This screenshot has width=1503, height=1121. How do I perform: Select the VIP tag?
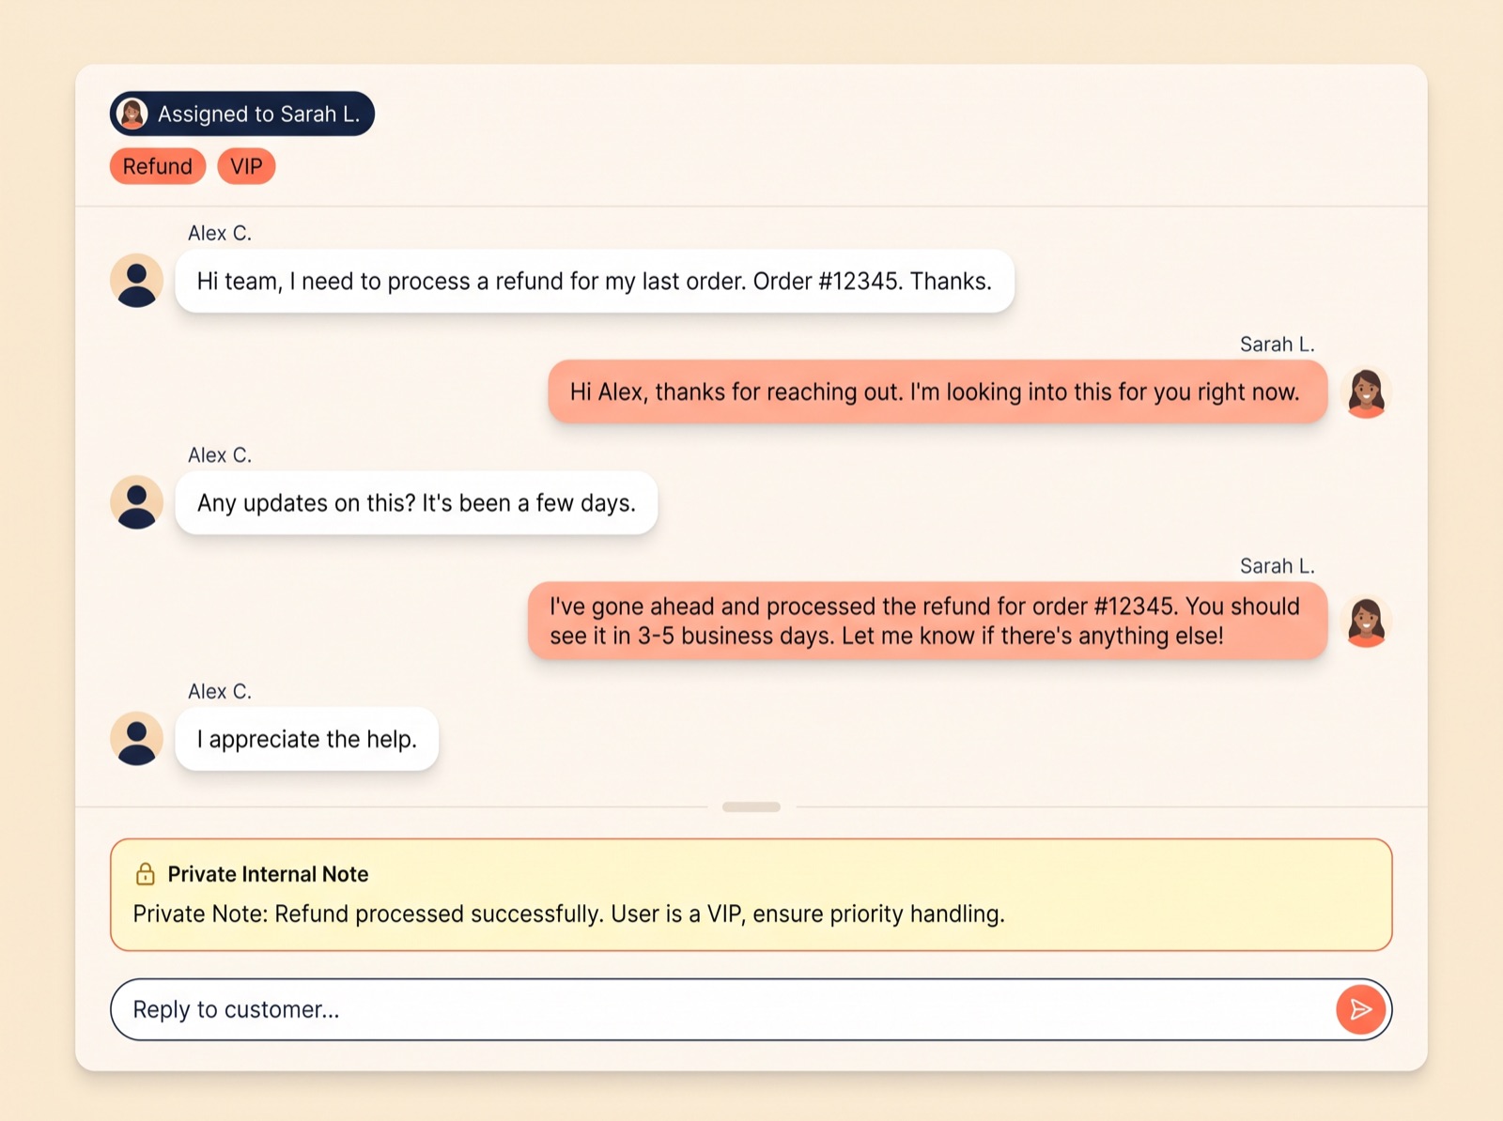click(246, 166)
